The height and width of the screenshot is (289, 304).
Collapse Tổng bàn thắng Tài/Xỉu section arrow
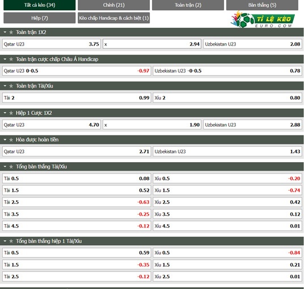coord(5,167)
